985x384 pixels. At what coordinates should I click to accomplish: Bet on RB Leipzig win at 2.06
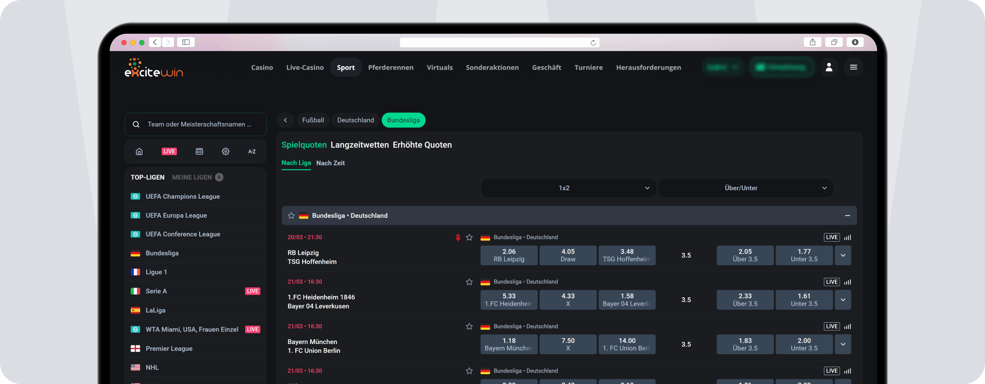(509, 256)
